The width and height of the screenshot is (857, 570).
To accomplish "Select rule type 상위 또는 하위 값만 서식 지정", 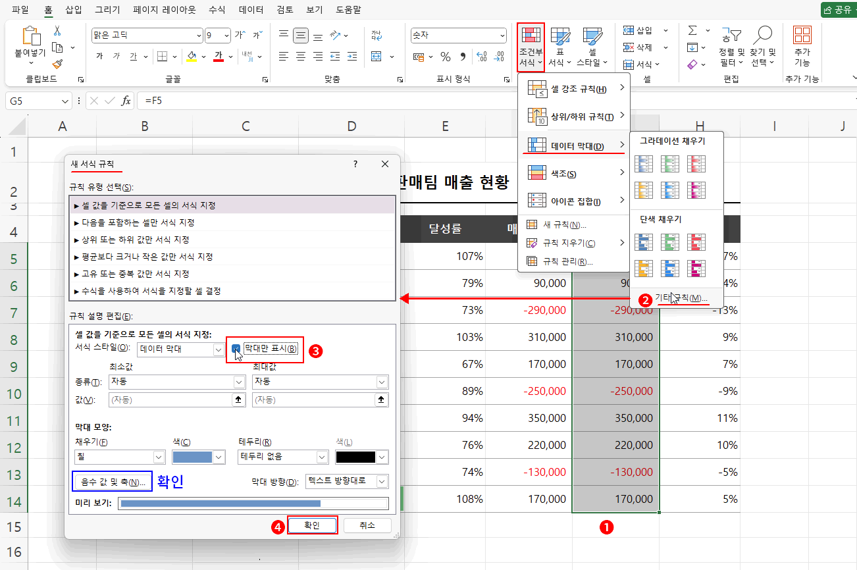I will pyautogui.click(x=232, y=240).
